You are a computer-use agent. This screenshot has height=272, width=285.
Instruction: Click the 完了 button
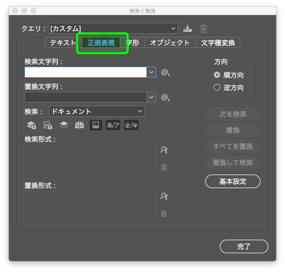pos(244,246)
